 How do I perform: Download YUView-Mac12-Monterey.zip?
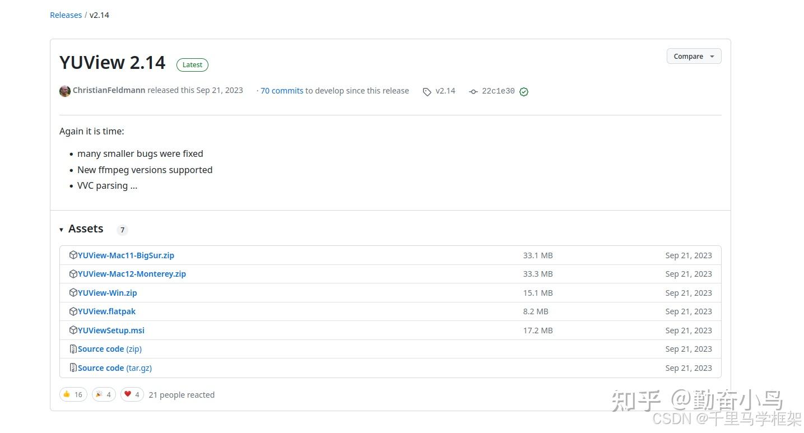tap(132, 274)
